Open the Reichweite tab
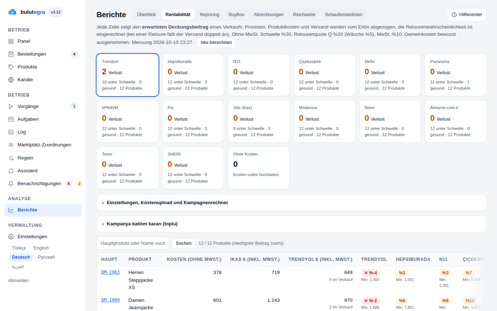 [304, 15]
